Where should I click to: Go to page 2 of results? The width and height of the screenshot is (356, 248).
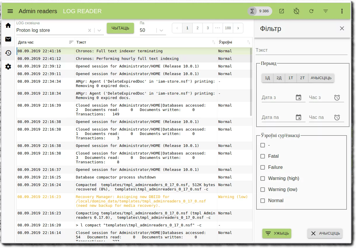pyautogui.click(x=198, y=28)
